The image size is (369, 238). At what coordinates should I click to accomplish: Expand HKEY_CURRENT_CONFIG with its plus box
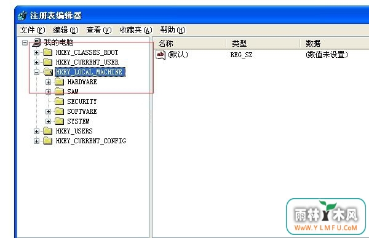(x=36, y=141)
